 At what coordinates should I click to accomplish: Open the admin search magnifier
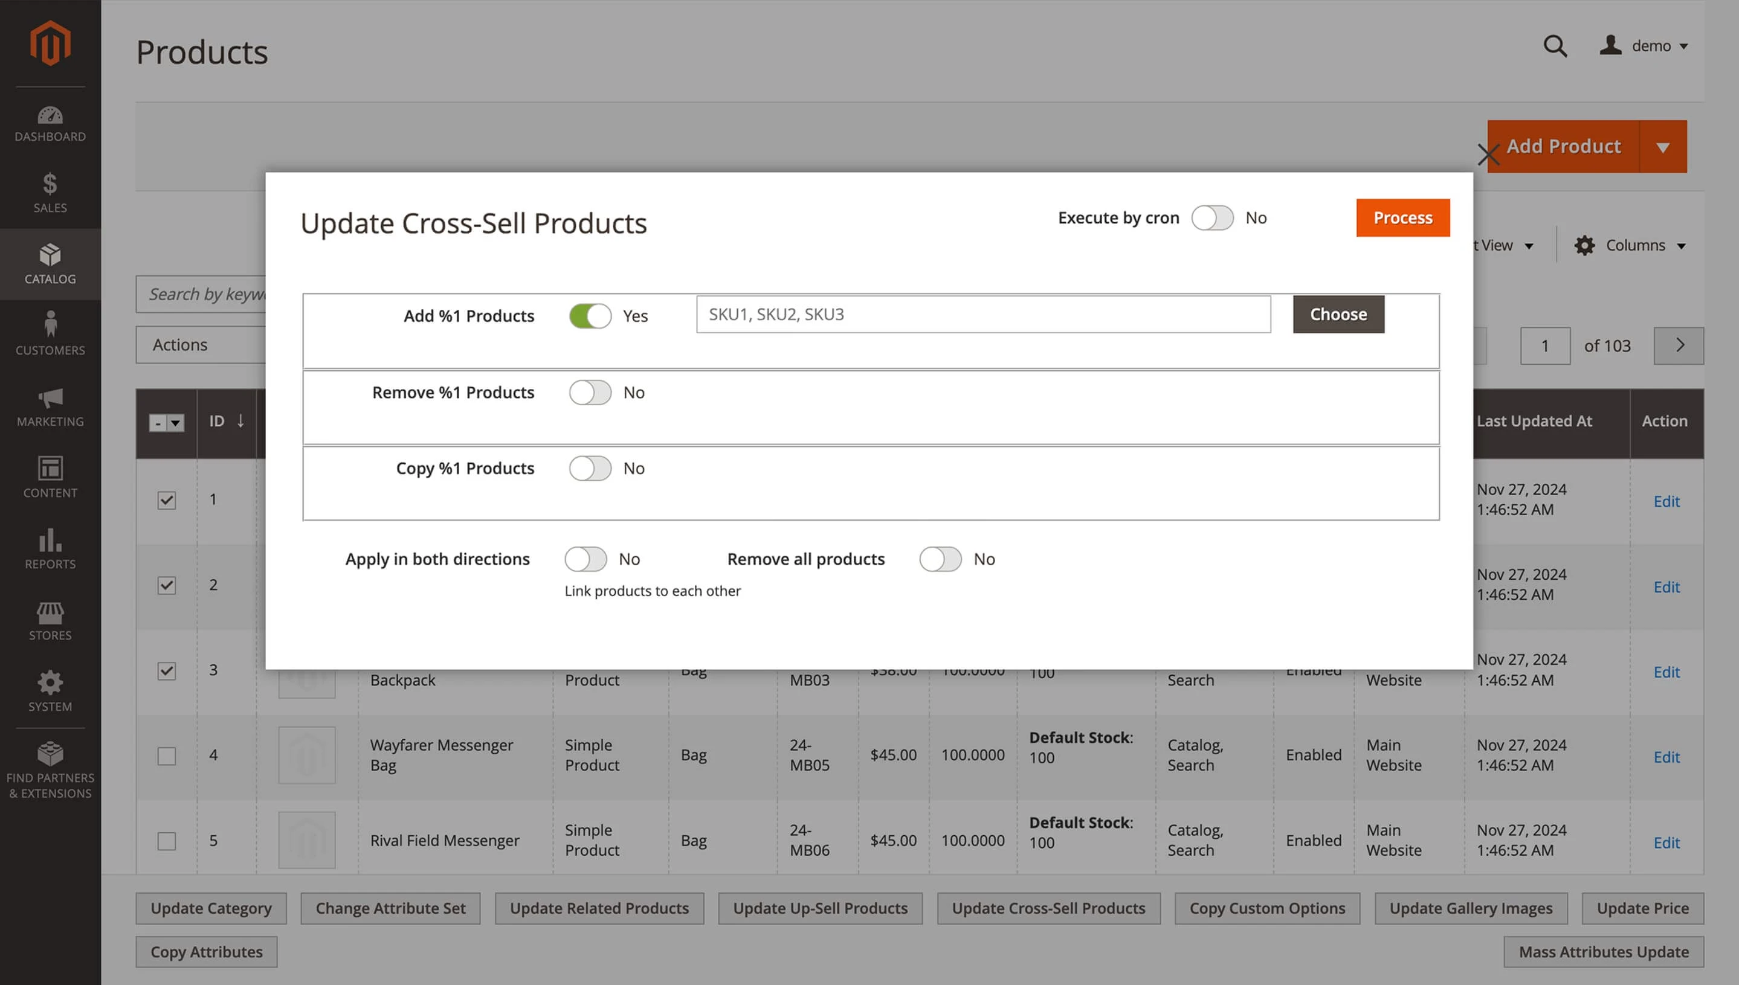click(1555, 46)
